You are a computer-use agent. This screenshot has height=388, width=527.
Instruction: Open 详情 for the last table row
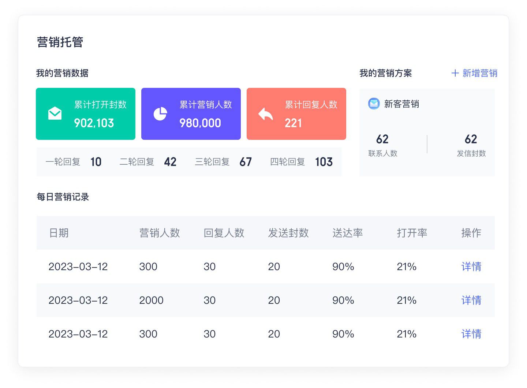pos(471,333)
